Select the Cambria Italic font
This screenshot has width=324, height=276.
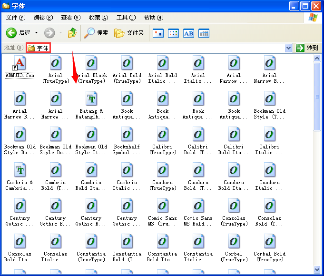[127, 177]
